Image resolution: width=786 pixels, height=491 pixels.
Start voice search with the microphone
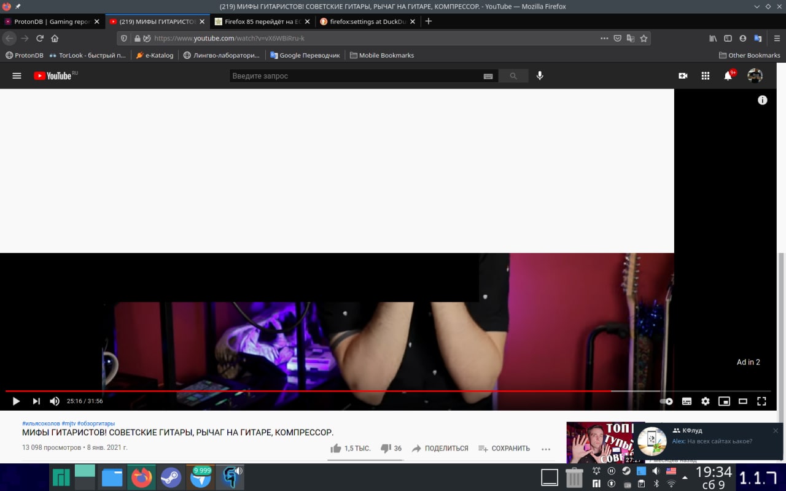pyautogui.click(x=540, y=75)
